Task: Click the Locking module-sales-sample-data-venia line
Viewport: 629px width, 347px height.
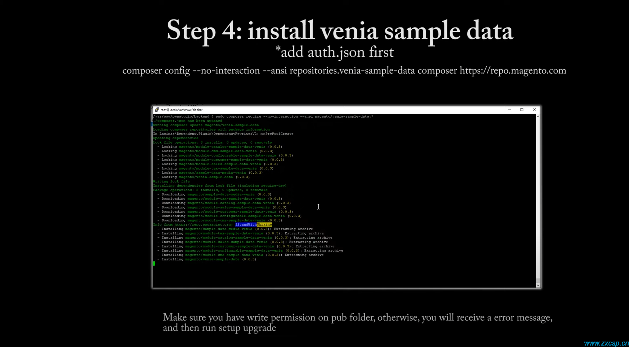Action: 218,164
